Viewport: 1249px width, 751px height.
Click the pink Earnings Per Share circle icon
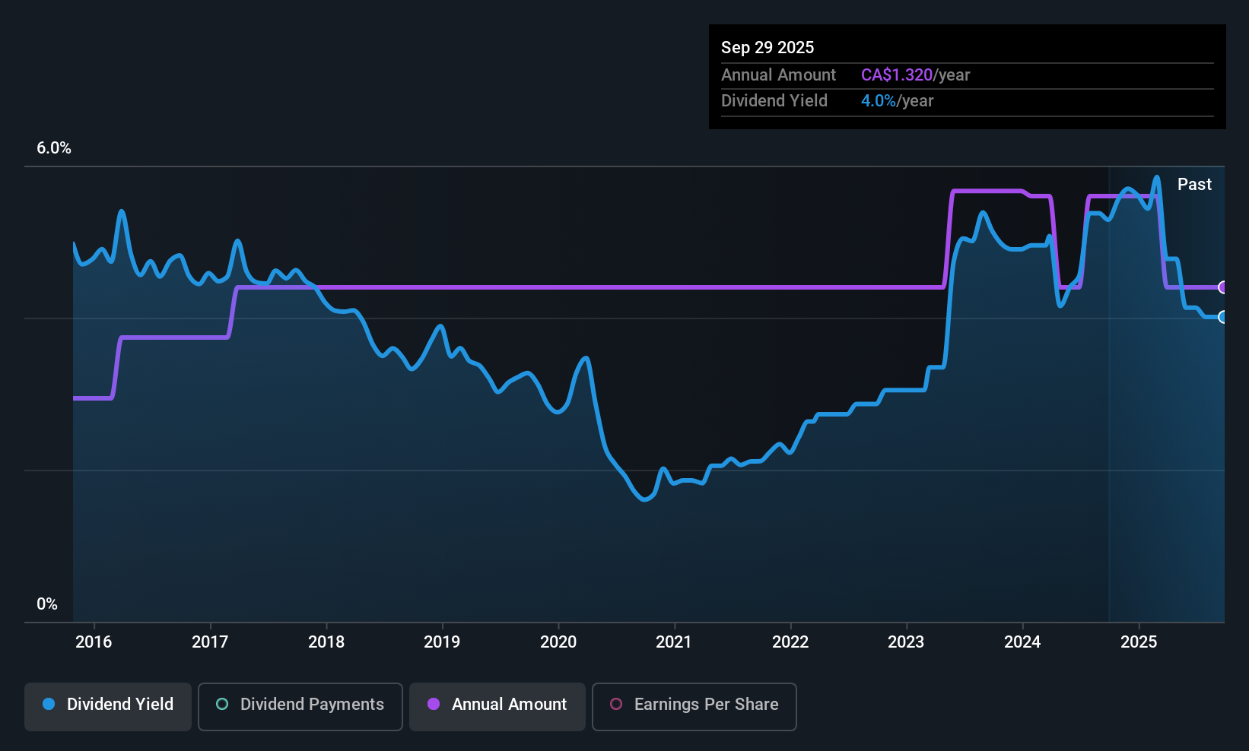pyautogui.click(x=616, y=705)
